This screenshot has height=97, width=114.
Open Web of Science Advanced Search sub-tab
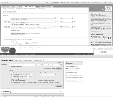coord(32,9)
